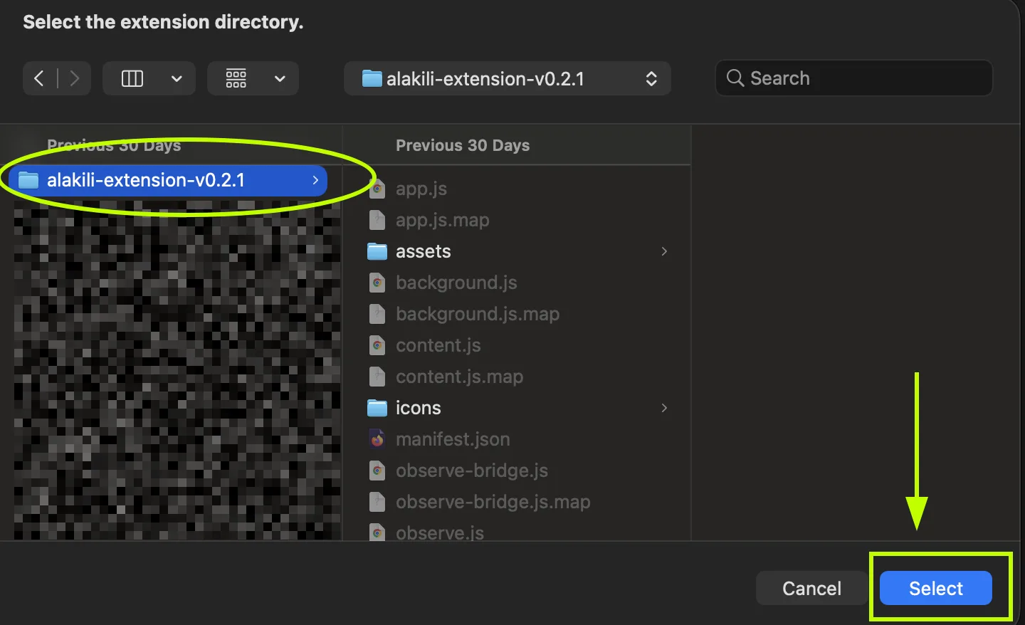Click the observe-bridge.js.map file icon

pos(377,502)
